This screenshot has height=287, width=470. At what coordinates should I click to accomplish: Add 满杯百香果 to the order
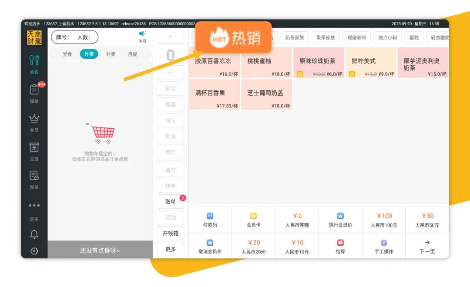(215, 94)
